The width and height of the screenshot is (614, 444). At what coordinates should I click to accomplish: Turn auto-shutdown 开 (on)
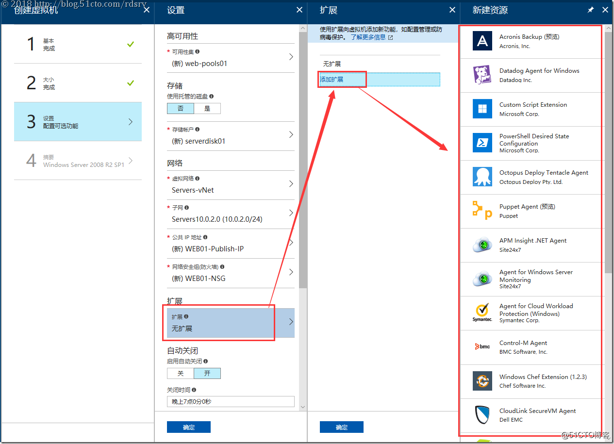click(207, 373)
